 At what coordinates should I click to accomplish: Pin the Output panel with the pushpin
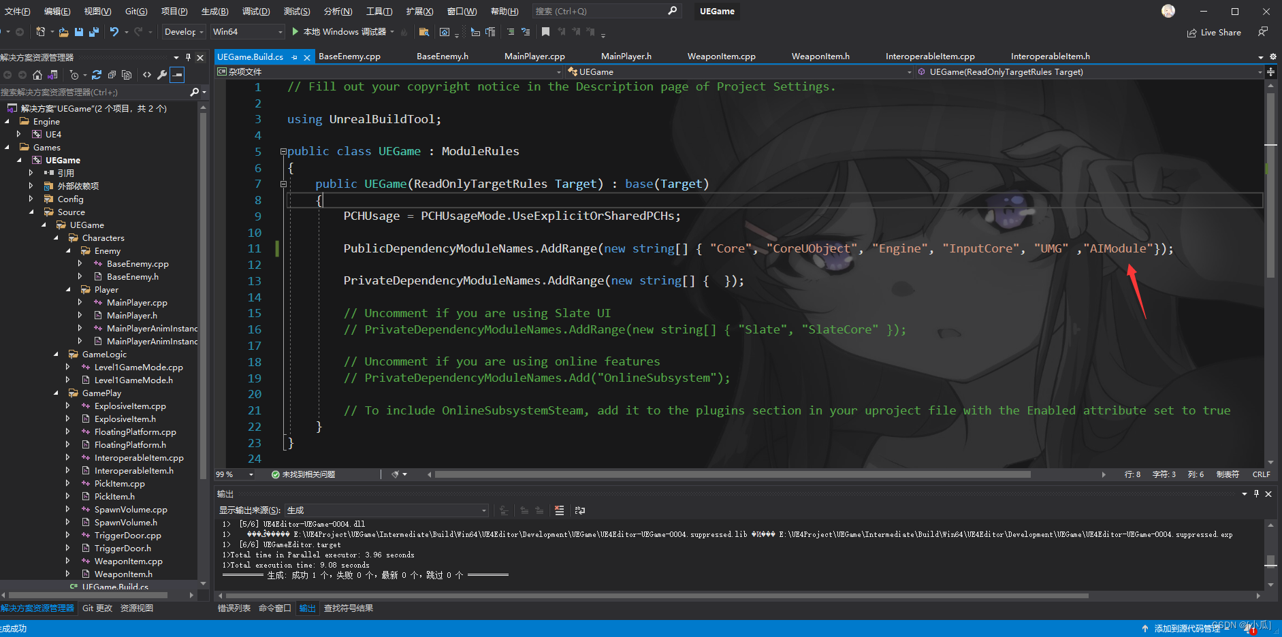coord(1256,494)
